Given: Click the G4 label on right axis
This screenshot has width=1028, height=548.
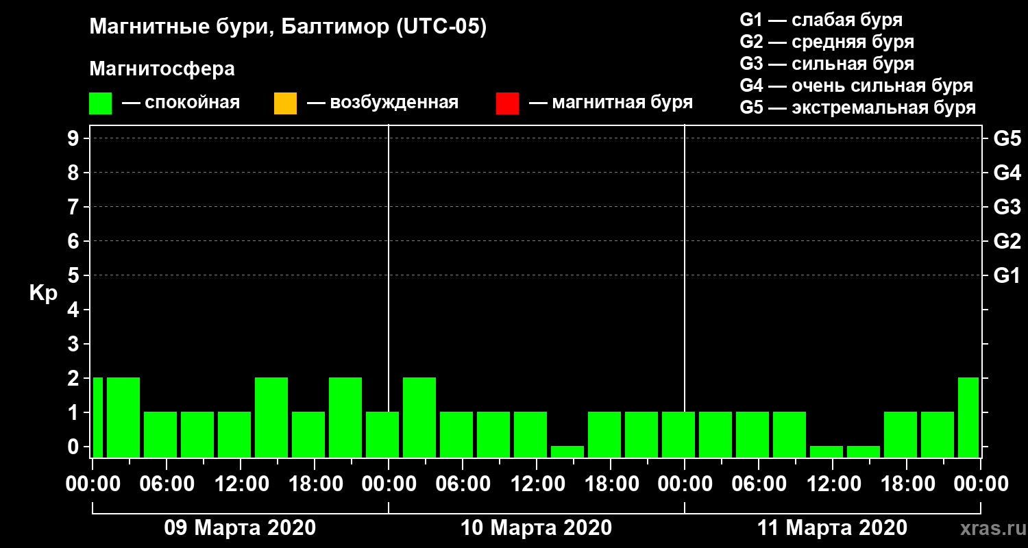Looking at the screenshot, I should click(x=1007, y=173).
